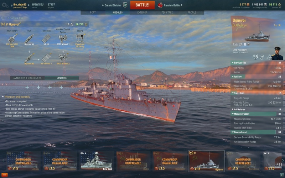Viewport: 285px width, 178px height.
Task: Start the match with the BATTLE! button
Action: coord(142,5)
